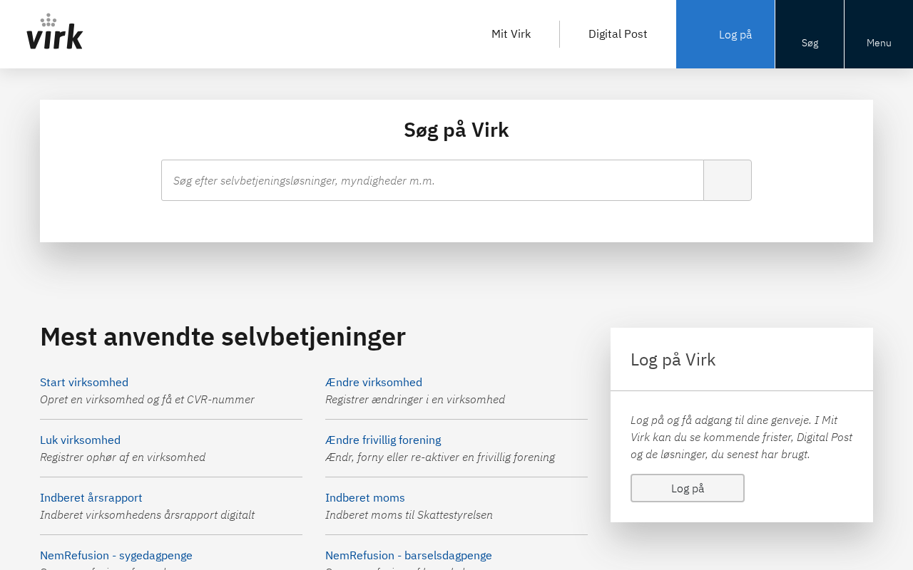Open NemRefusion - sygedagpenge link

tap(116, 555)
